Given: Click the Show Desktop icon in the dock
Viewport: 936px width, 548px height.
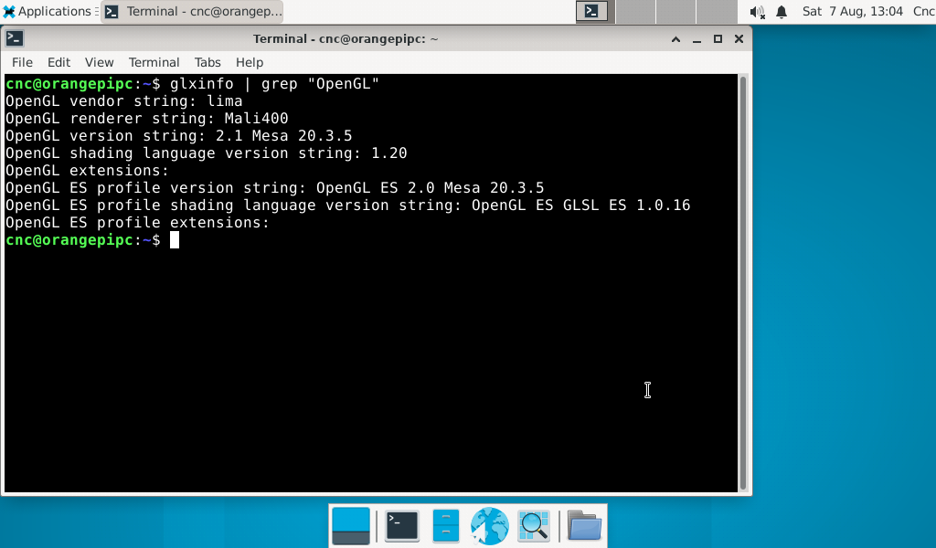Looking at the screenshot, I should (351, 526).
